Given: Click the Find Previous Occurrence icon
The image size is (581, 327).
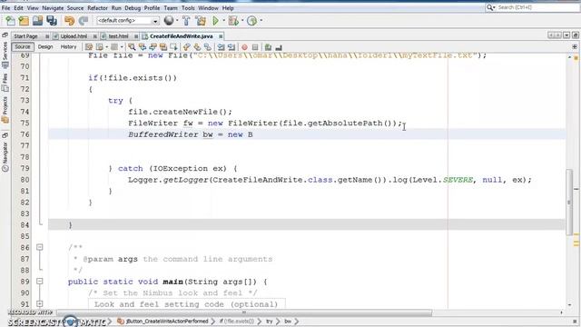Looking at the screenshot, I should (143, 47).
